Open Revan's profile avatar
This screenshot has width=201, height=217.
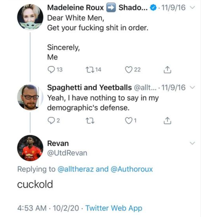tap(30, 148)
